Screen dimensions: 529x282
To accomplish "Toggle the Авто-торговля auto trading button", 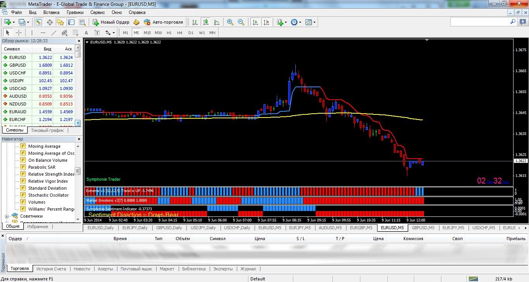I will pos(163,22).
